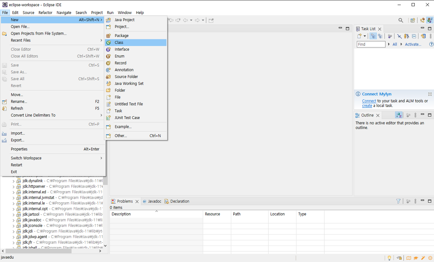Expand the jdk.dynalink tree node

[14, 181]
